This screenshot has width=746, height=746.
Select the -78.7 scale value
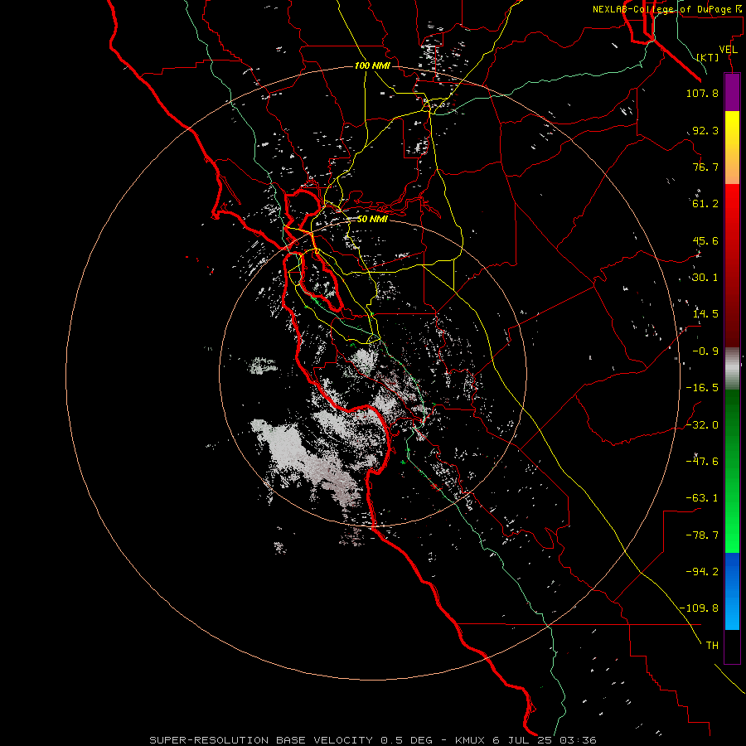(702, 535)
